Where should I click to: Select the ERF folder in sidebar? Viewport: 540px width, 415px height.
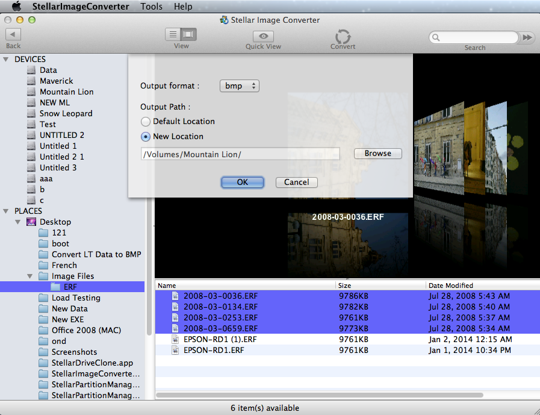tap(72, 287)
